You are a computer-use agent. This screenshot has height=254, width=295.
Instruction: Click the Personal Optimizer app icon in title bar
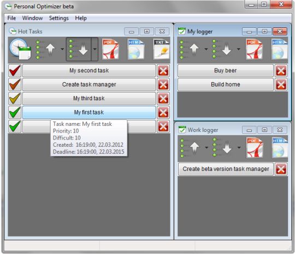tap(8, 7)
